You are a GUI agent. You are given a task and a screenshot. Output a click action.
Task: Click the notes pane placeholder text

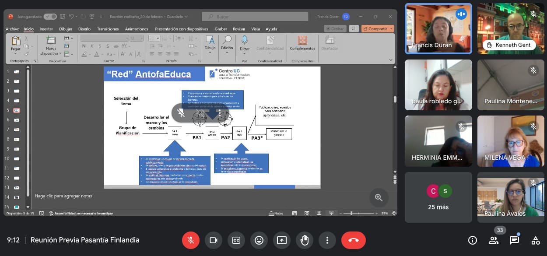[x=63, y=196]
